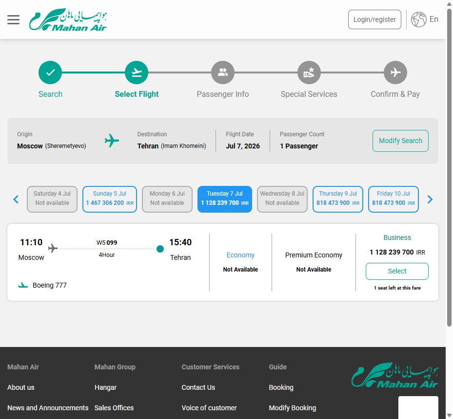Select the Thursday 9 Jul date card
Image resolution: width=453 pixels, height=419 pixels.
tap(338, 199)
